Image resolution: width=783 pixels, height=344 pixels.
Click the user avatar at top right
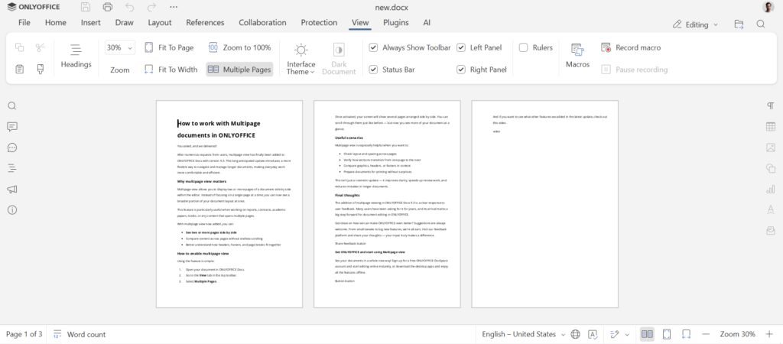(x=768, y=7)
